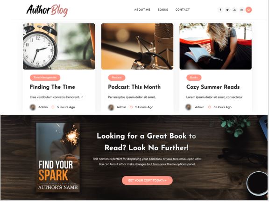The width and height of the screenshot is (269, 203).
Task: Click the pink search icon button
Action: pos(248,10)
